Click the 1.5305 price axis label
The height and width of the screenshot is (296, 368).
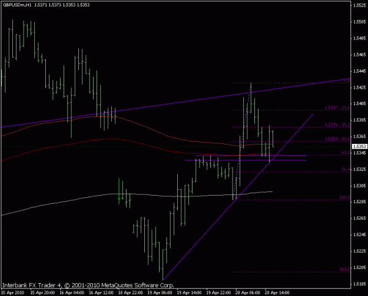pos(360,186)
